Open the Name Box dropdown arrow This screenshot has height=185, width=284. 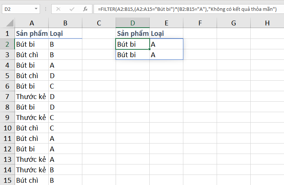36,9
